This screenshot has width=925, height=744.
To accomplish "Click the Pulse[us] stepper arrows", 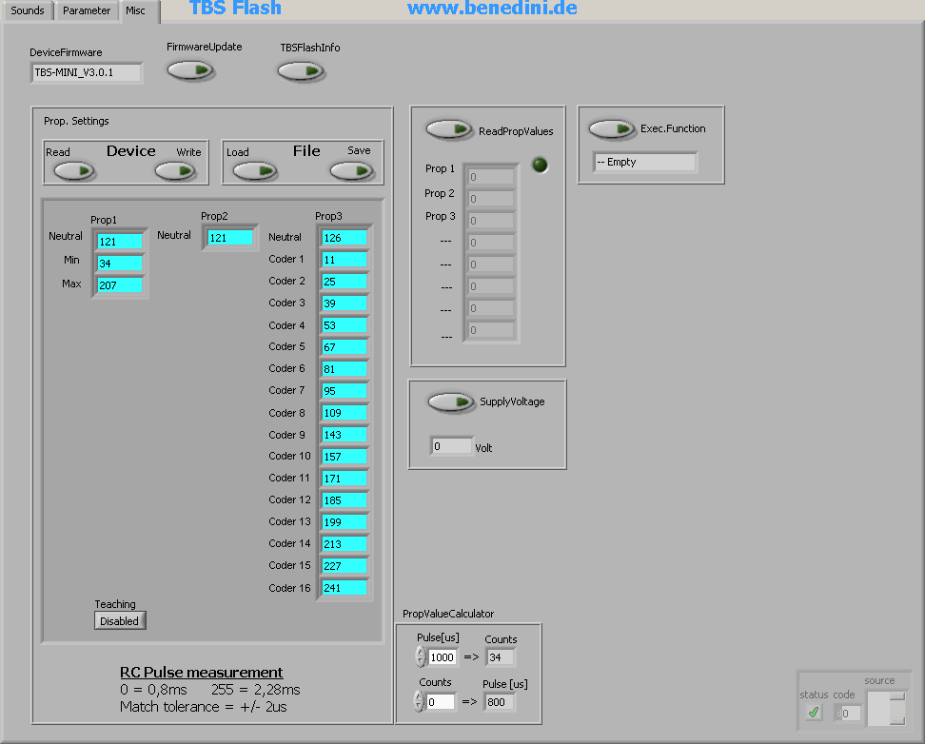I will pyautogui.click(x=421, y=657).
